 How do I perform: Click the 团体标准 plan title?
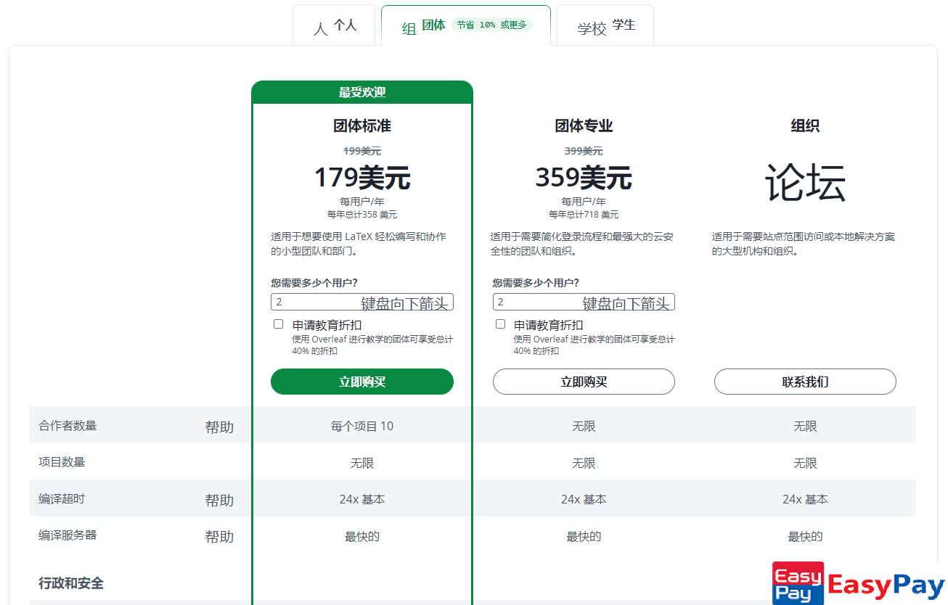click(362, 125)
